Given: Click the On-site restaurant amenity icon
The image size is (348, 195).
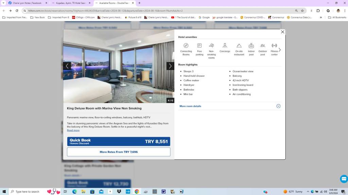Looking at the screenshot, I should click(239, 46).
